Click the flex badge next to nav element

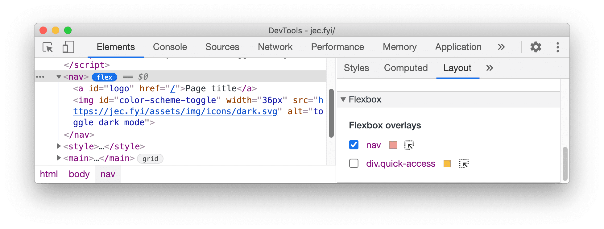pyautogui.click(x=104, y=77)
